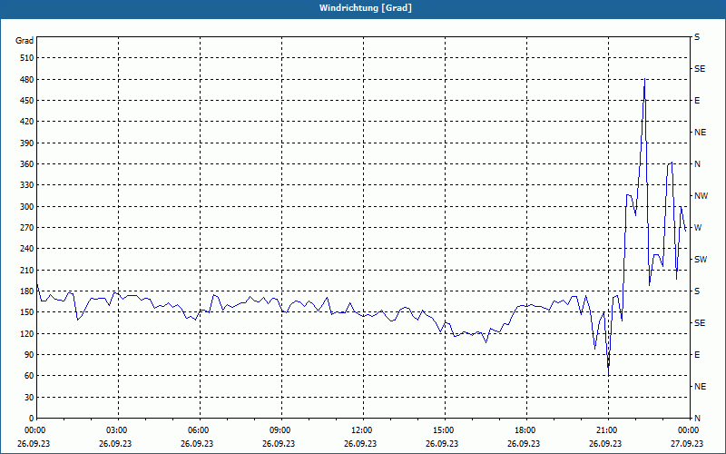726x454 pixels.
Task: Click the Windrichtung [Grad] chart title
Action: pyautogui.click(x=366, y=8)
